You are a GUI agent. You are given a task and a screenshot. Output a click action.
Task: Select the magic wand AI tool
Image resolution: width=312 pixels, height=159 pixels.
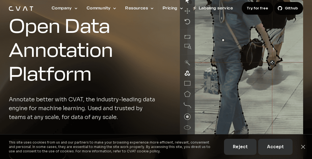pos(187,63)
